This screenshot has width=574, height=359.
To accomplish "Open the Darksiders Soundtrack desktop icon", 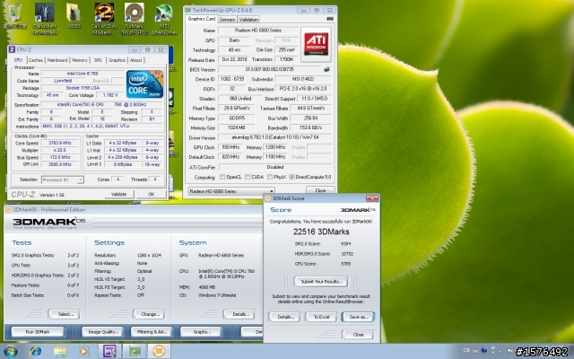I will pyautogui.click(x=45, y=18).
